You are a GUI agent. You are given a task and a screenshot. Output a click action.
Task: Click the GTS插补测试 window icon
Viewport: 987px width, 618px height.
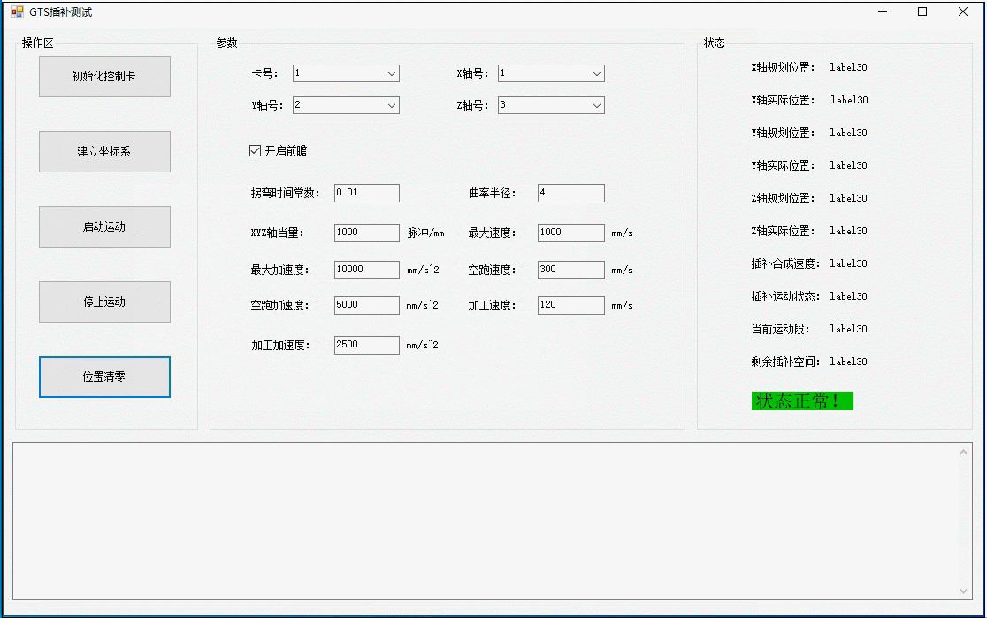[18, 12]
